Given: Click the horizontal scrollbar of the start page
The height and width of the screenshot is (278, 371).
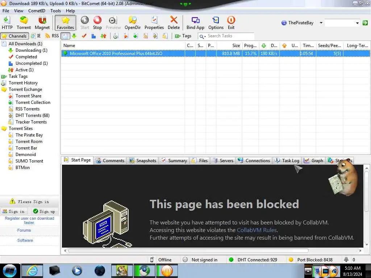Looking at the screenshot, I should [x=188, y=250].
